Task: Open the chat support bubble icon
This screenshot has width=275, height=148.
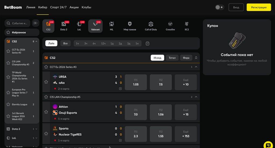Action: coord(268,145)
